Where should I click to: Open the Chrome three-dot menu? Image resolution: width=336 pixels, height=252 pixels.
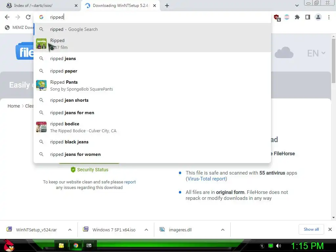329,17
